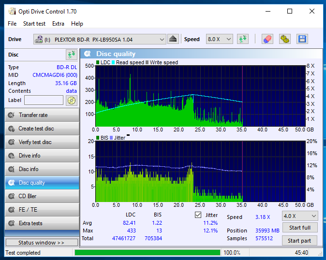
Task: Click the green BIS legend swatch
Action: pyautogui.click(x=98, y=138)
